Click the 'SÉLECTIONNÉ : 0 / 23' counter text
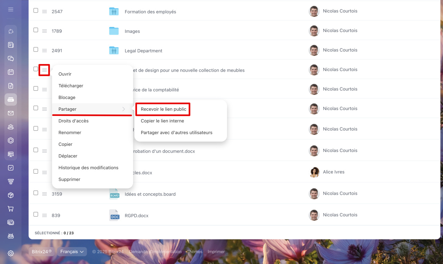 coord(54,233)
